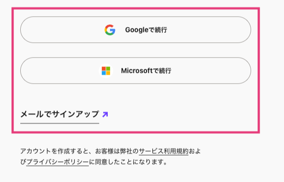Image resolution: width=284 pixels, height=182 pixels.
Task: Click blank space between Google and Microsoft buttons
Action: tap(136, 50)
